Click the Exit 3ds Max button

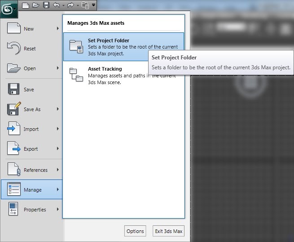[169, 231]
